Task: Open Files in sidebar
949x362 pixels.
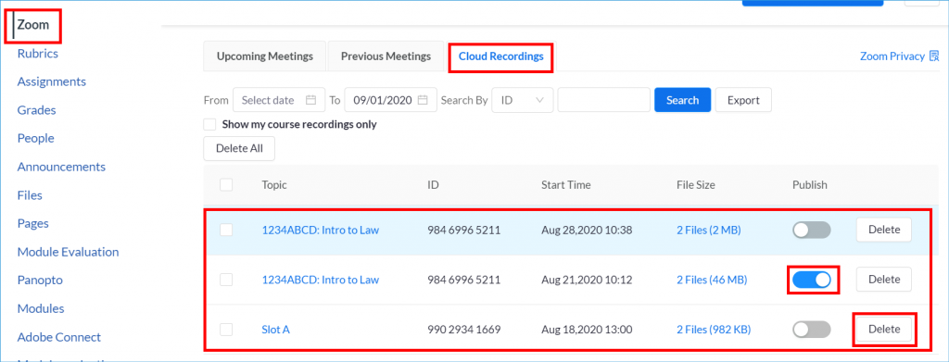Action: pyautogui.click(x=30, y=195)
